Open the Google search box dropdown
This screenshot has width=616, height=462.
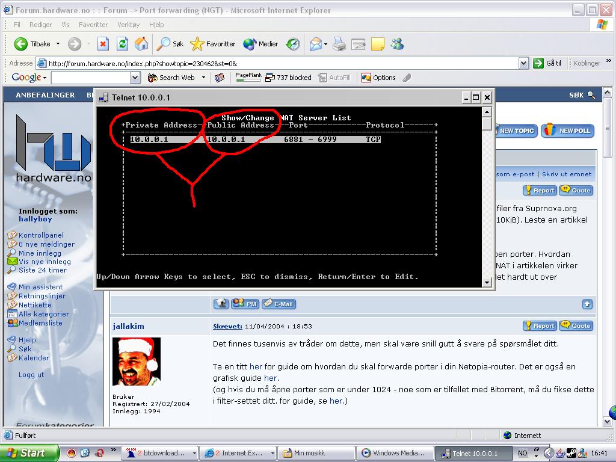click(x=135, y=78)
